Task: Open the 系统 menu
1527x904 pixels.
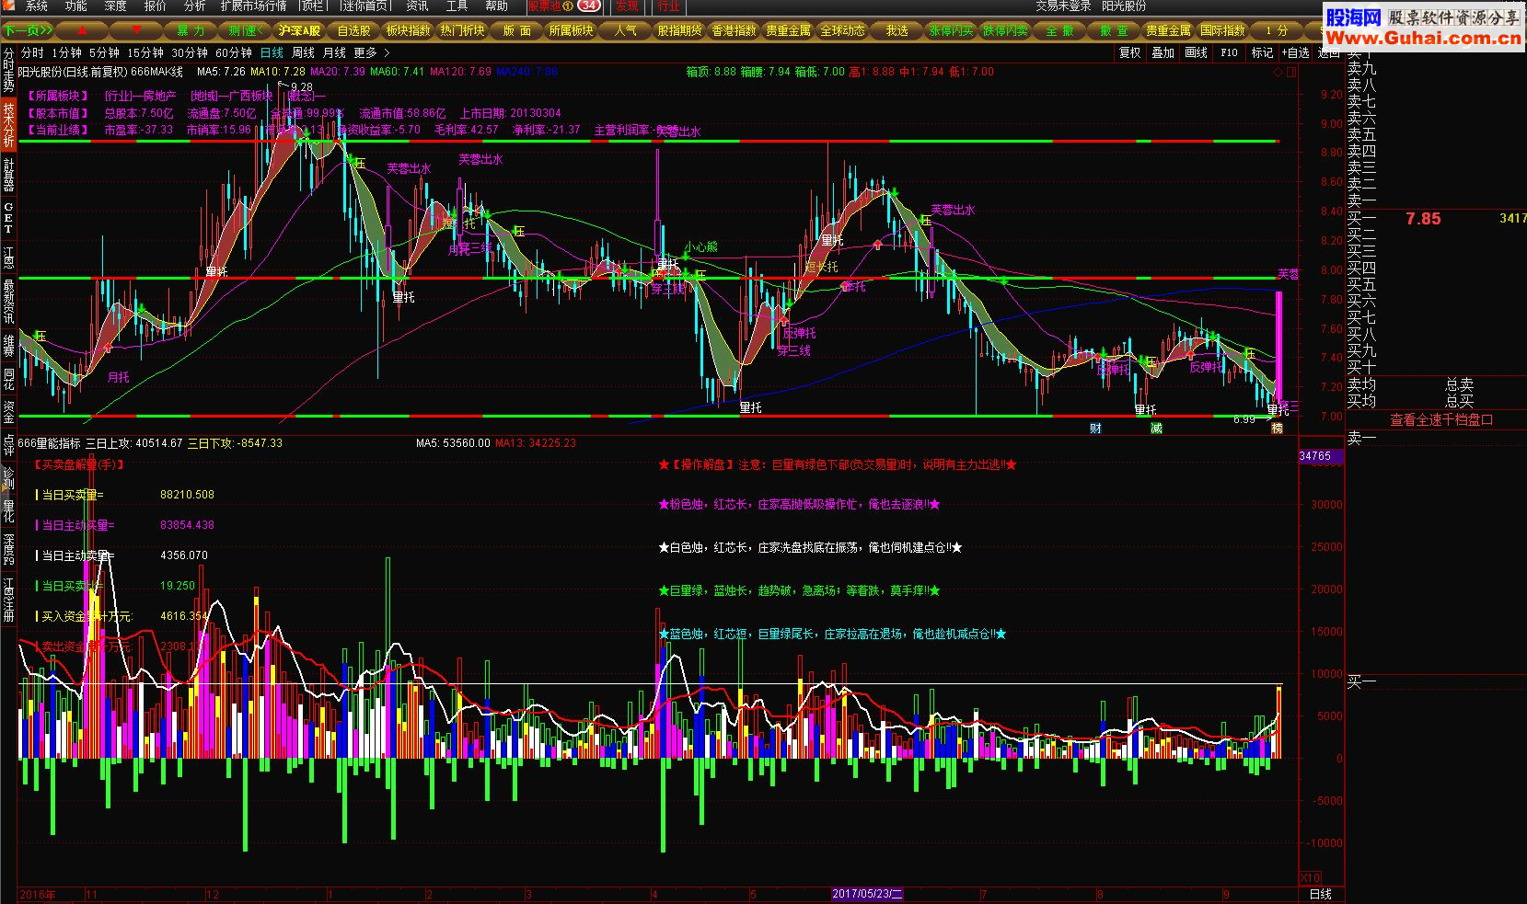Action: click(37, 6)
